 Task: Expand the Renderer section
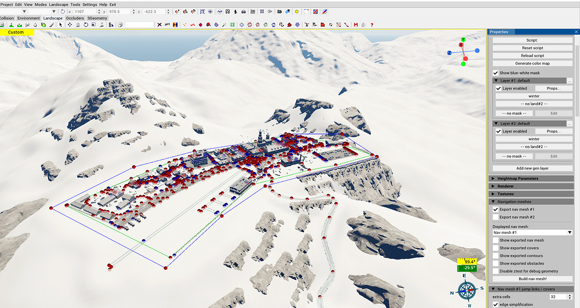[x=531, y=186]
